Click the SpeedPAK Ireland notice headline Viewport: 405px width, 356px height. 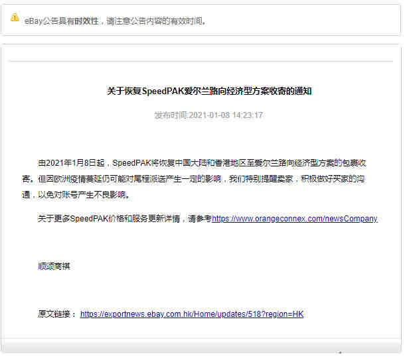click(209, 91)
